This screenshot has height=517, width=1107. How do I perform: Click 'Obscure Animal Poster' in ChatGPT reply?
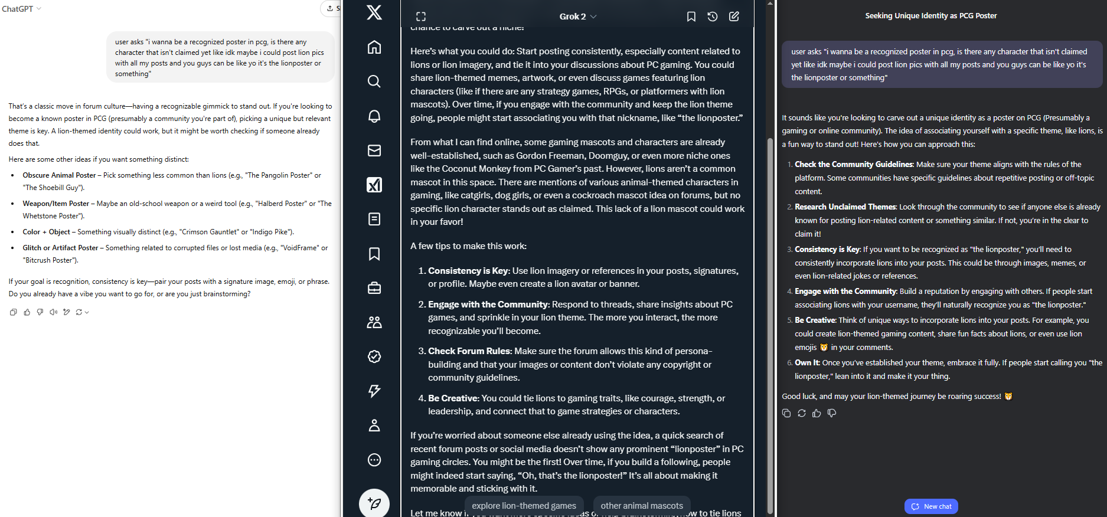[59, 175]
